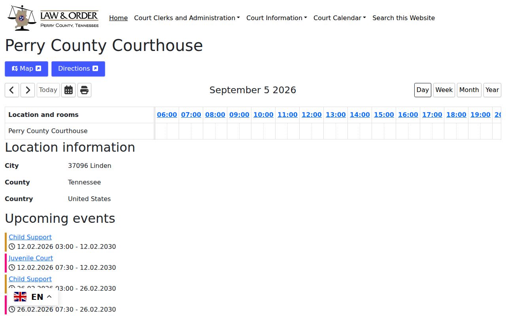Open the Directions button
This screenshot has width=506, height=316.
tap(78, 69)
